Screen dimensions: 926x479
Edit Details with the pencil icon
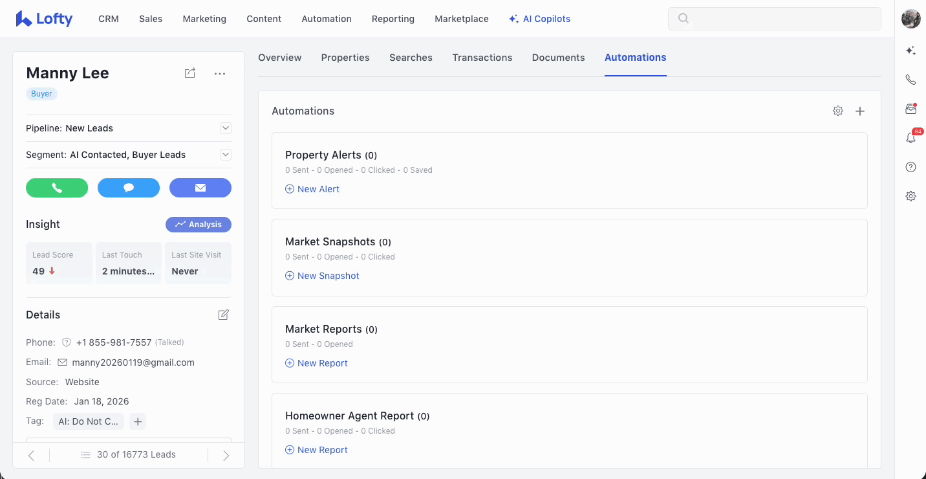(x=224, y=315)
